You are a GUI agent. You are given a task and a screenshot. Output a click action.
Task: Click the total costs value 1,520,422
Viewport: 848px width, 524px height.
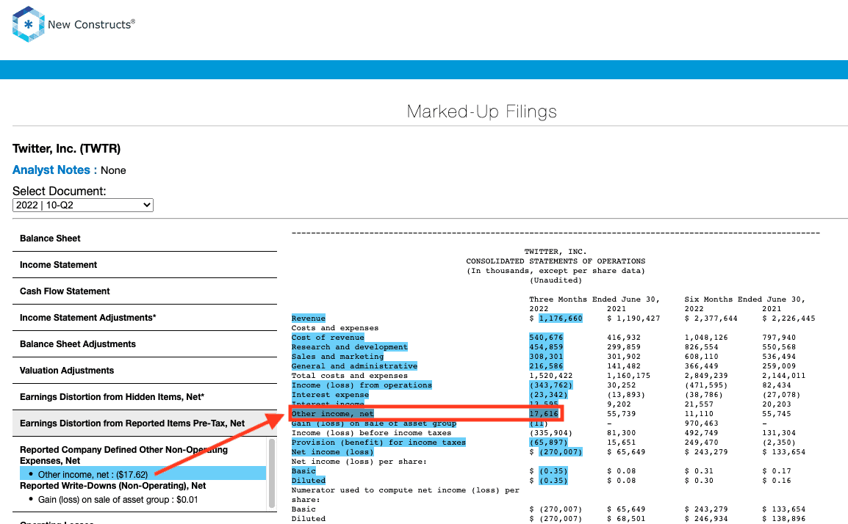pyautogui.click(x=550, y=376)
